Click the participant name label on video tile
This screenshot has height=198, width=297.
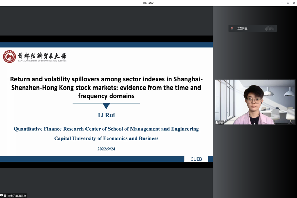221,123
